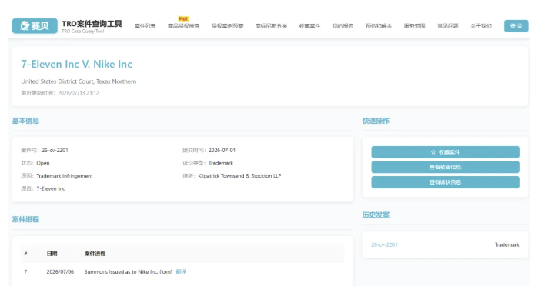Click law firm Kilpatrick Townsend & Stockton LLP

239,176
